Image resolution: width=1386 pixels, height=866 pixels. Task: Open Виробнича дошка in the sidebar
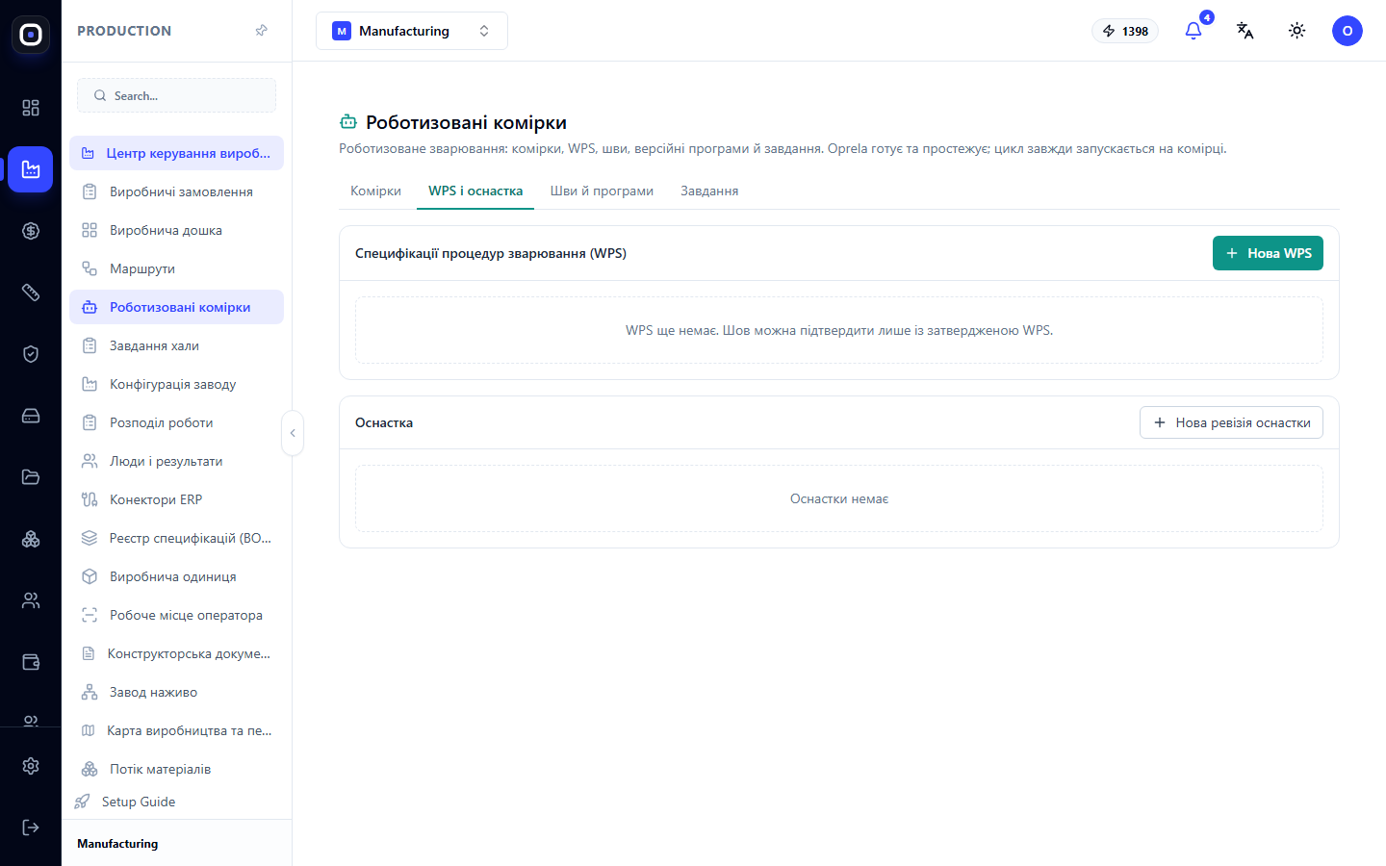click(176, 230)
